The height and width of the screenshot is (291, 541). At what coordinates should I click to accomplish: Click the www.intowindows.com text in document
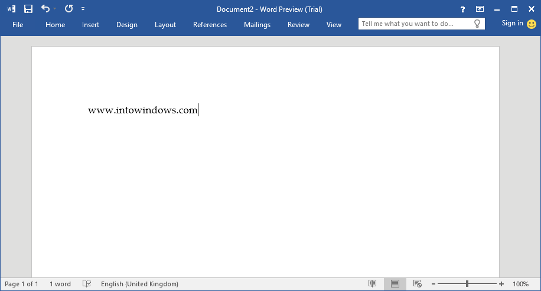click(x=142, y=110)
